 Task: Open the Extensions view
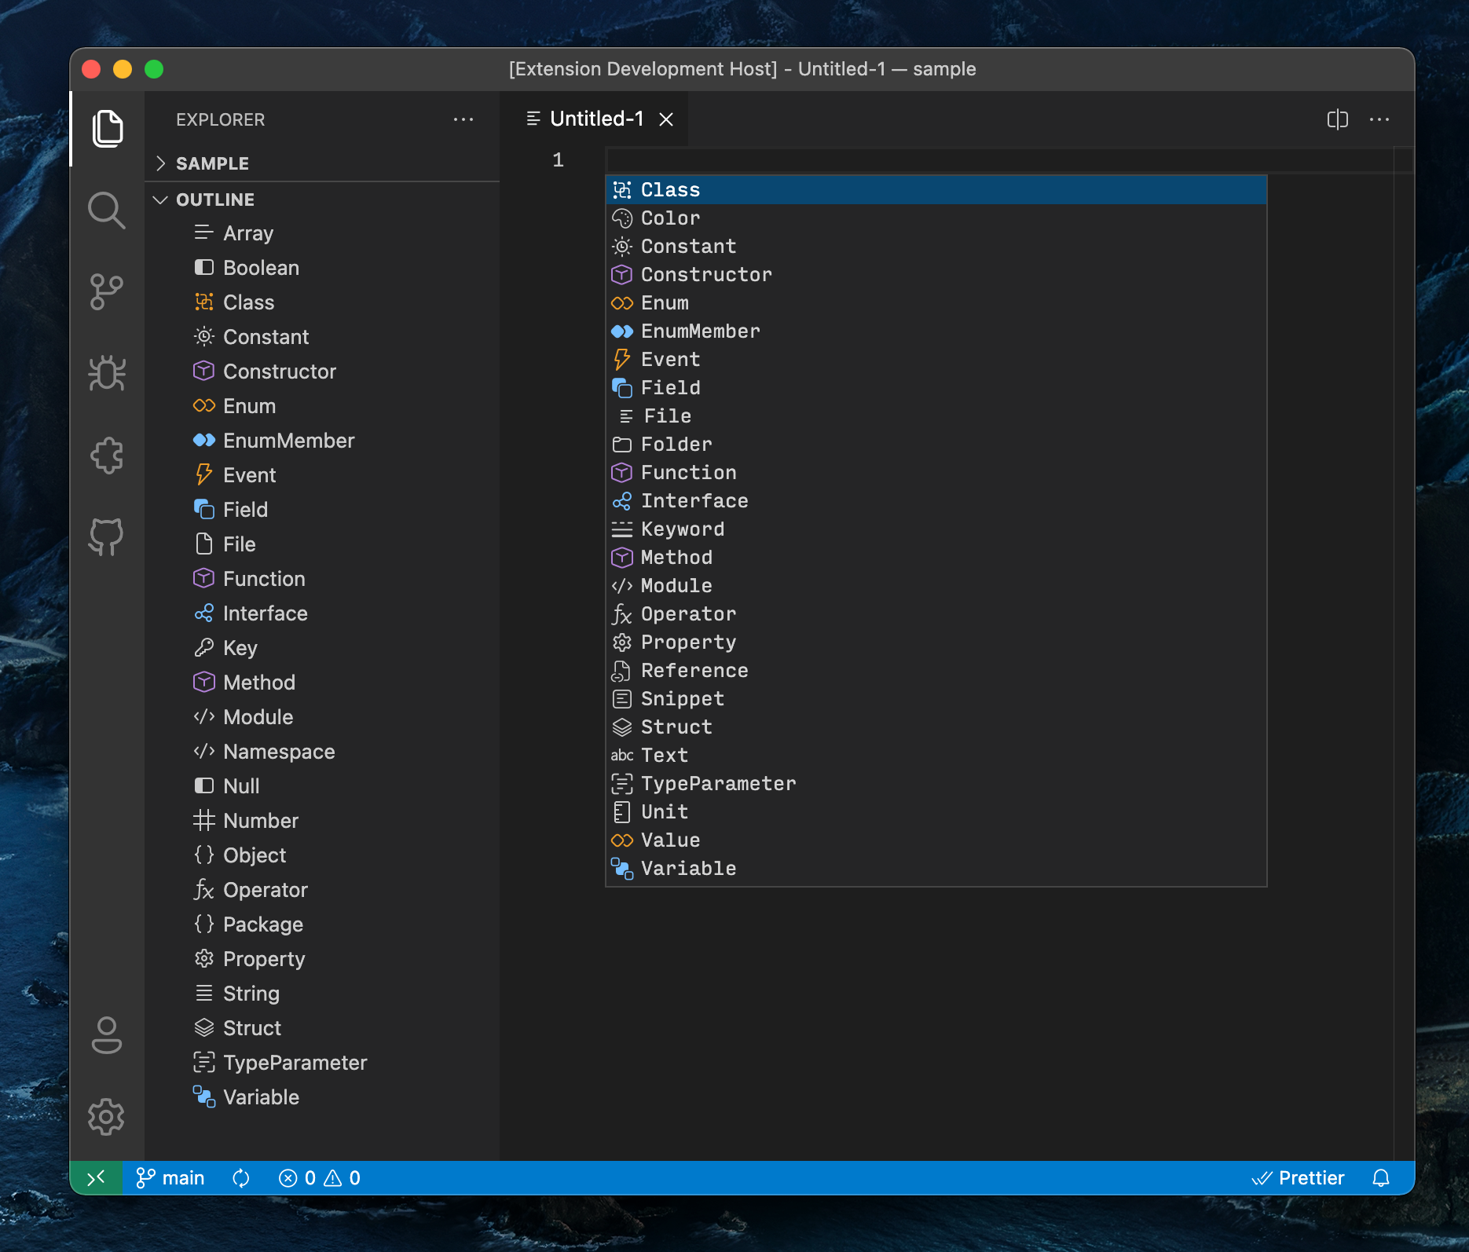point(107,455)
